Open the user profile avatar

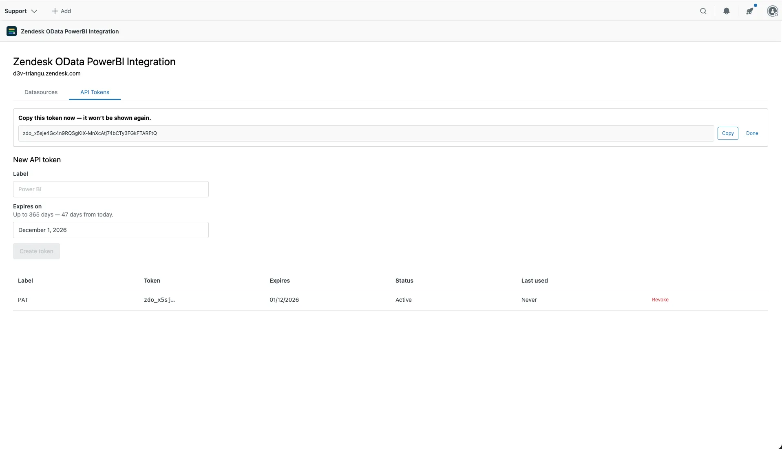[773, 11]
